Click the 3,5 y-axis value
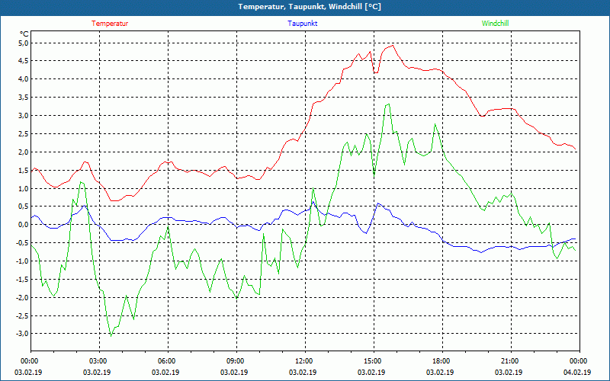Viewport: 610px width, 381px height. coord(24,98)
